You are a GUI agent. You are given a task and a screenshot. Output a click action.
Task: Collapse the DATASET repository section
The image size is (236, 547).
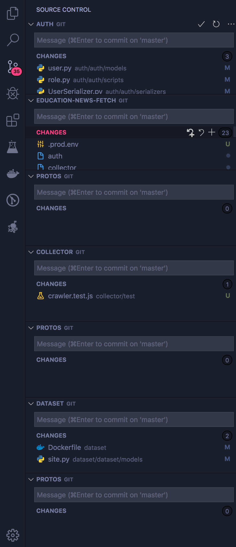pyautogui.click(x=31, y=403)
